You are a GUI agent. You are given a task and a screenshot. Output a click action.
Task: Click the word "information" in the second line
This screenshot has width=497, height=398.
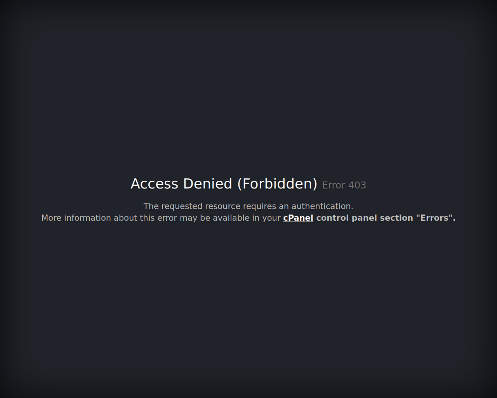[x=87, y=218]
